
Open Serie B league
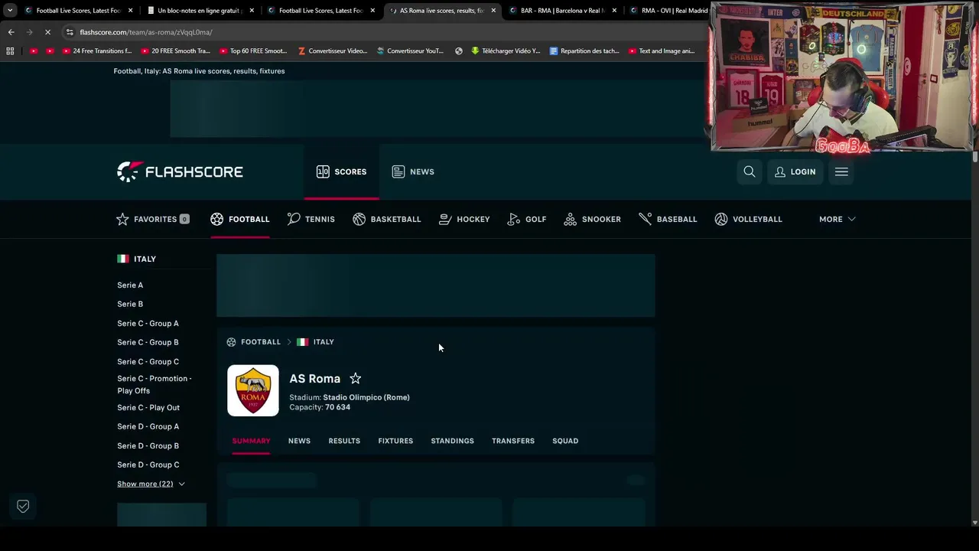click(130, 304)
